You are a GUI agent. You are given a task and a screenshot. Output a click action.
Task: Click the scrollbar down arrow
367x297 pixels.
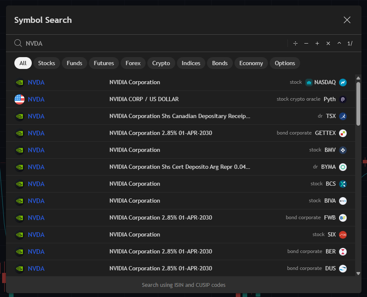[x=358, y=273]
